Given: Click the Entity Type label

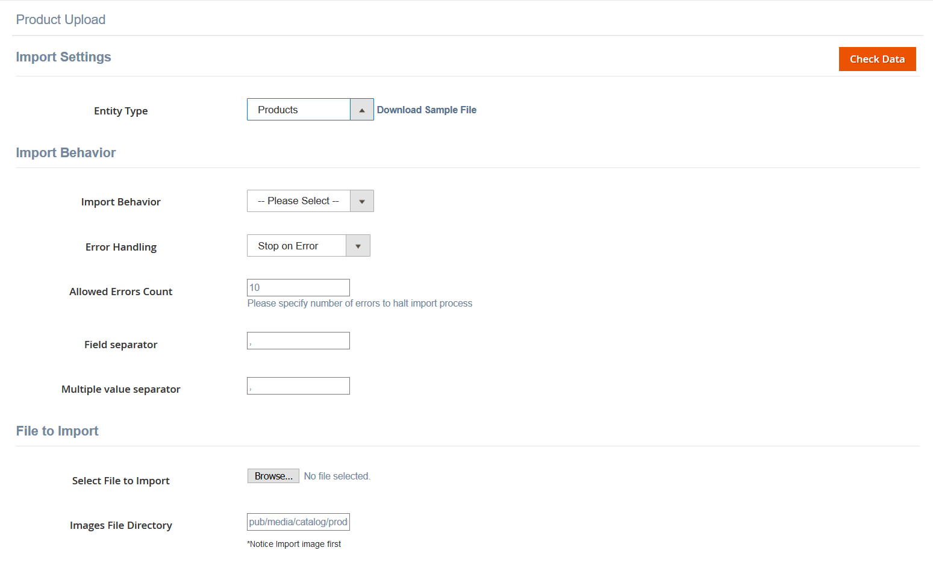Looking at the screenshot, I should point(121,111).
